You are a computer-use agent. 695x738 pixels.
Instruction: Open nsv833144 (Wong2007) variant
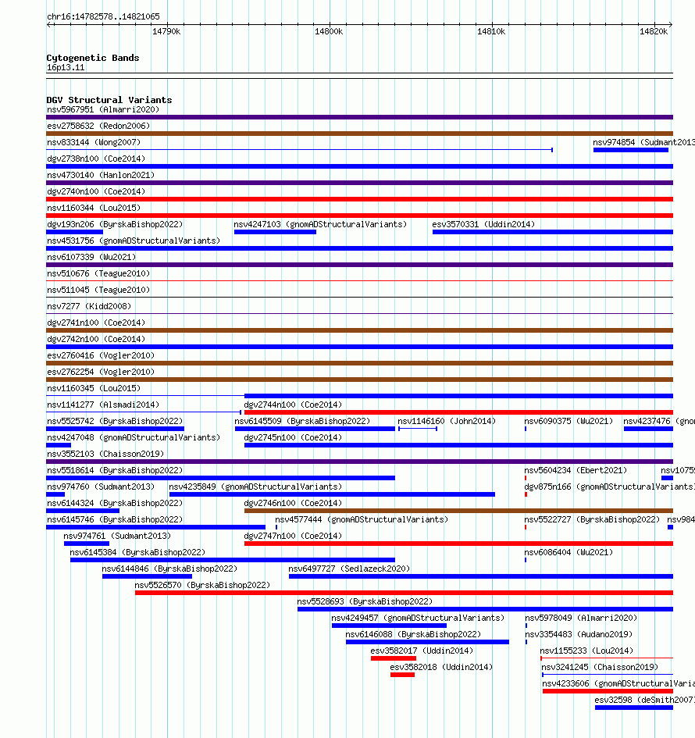coord(94,143)
